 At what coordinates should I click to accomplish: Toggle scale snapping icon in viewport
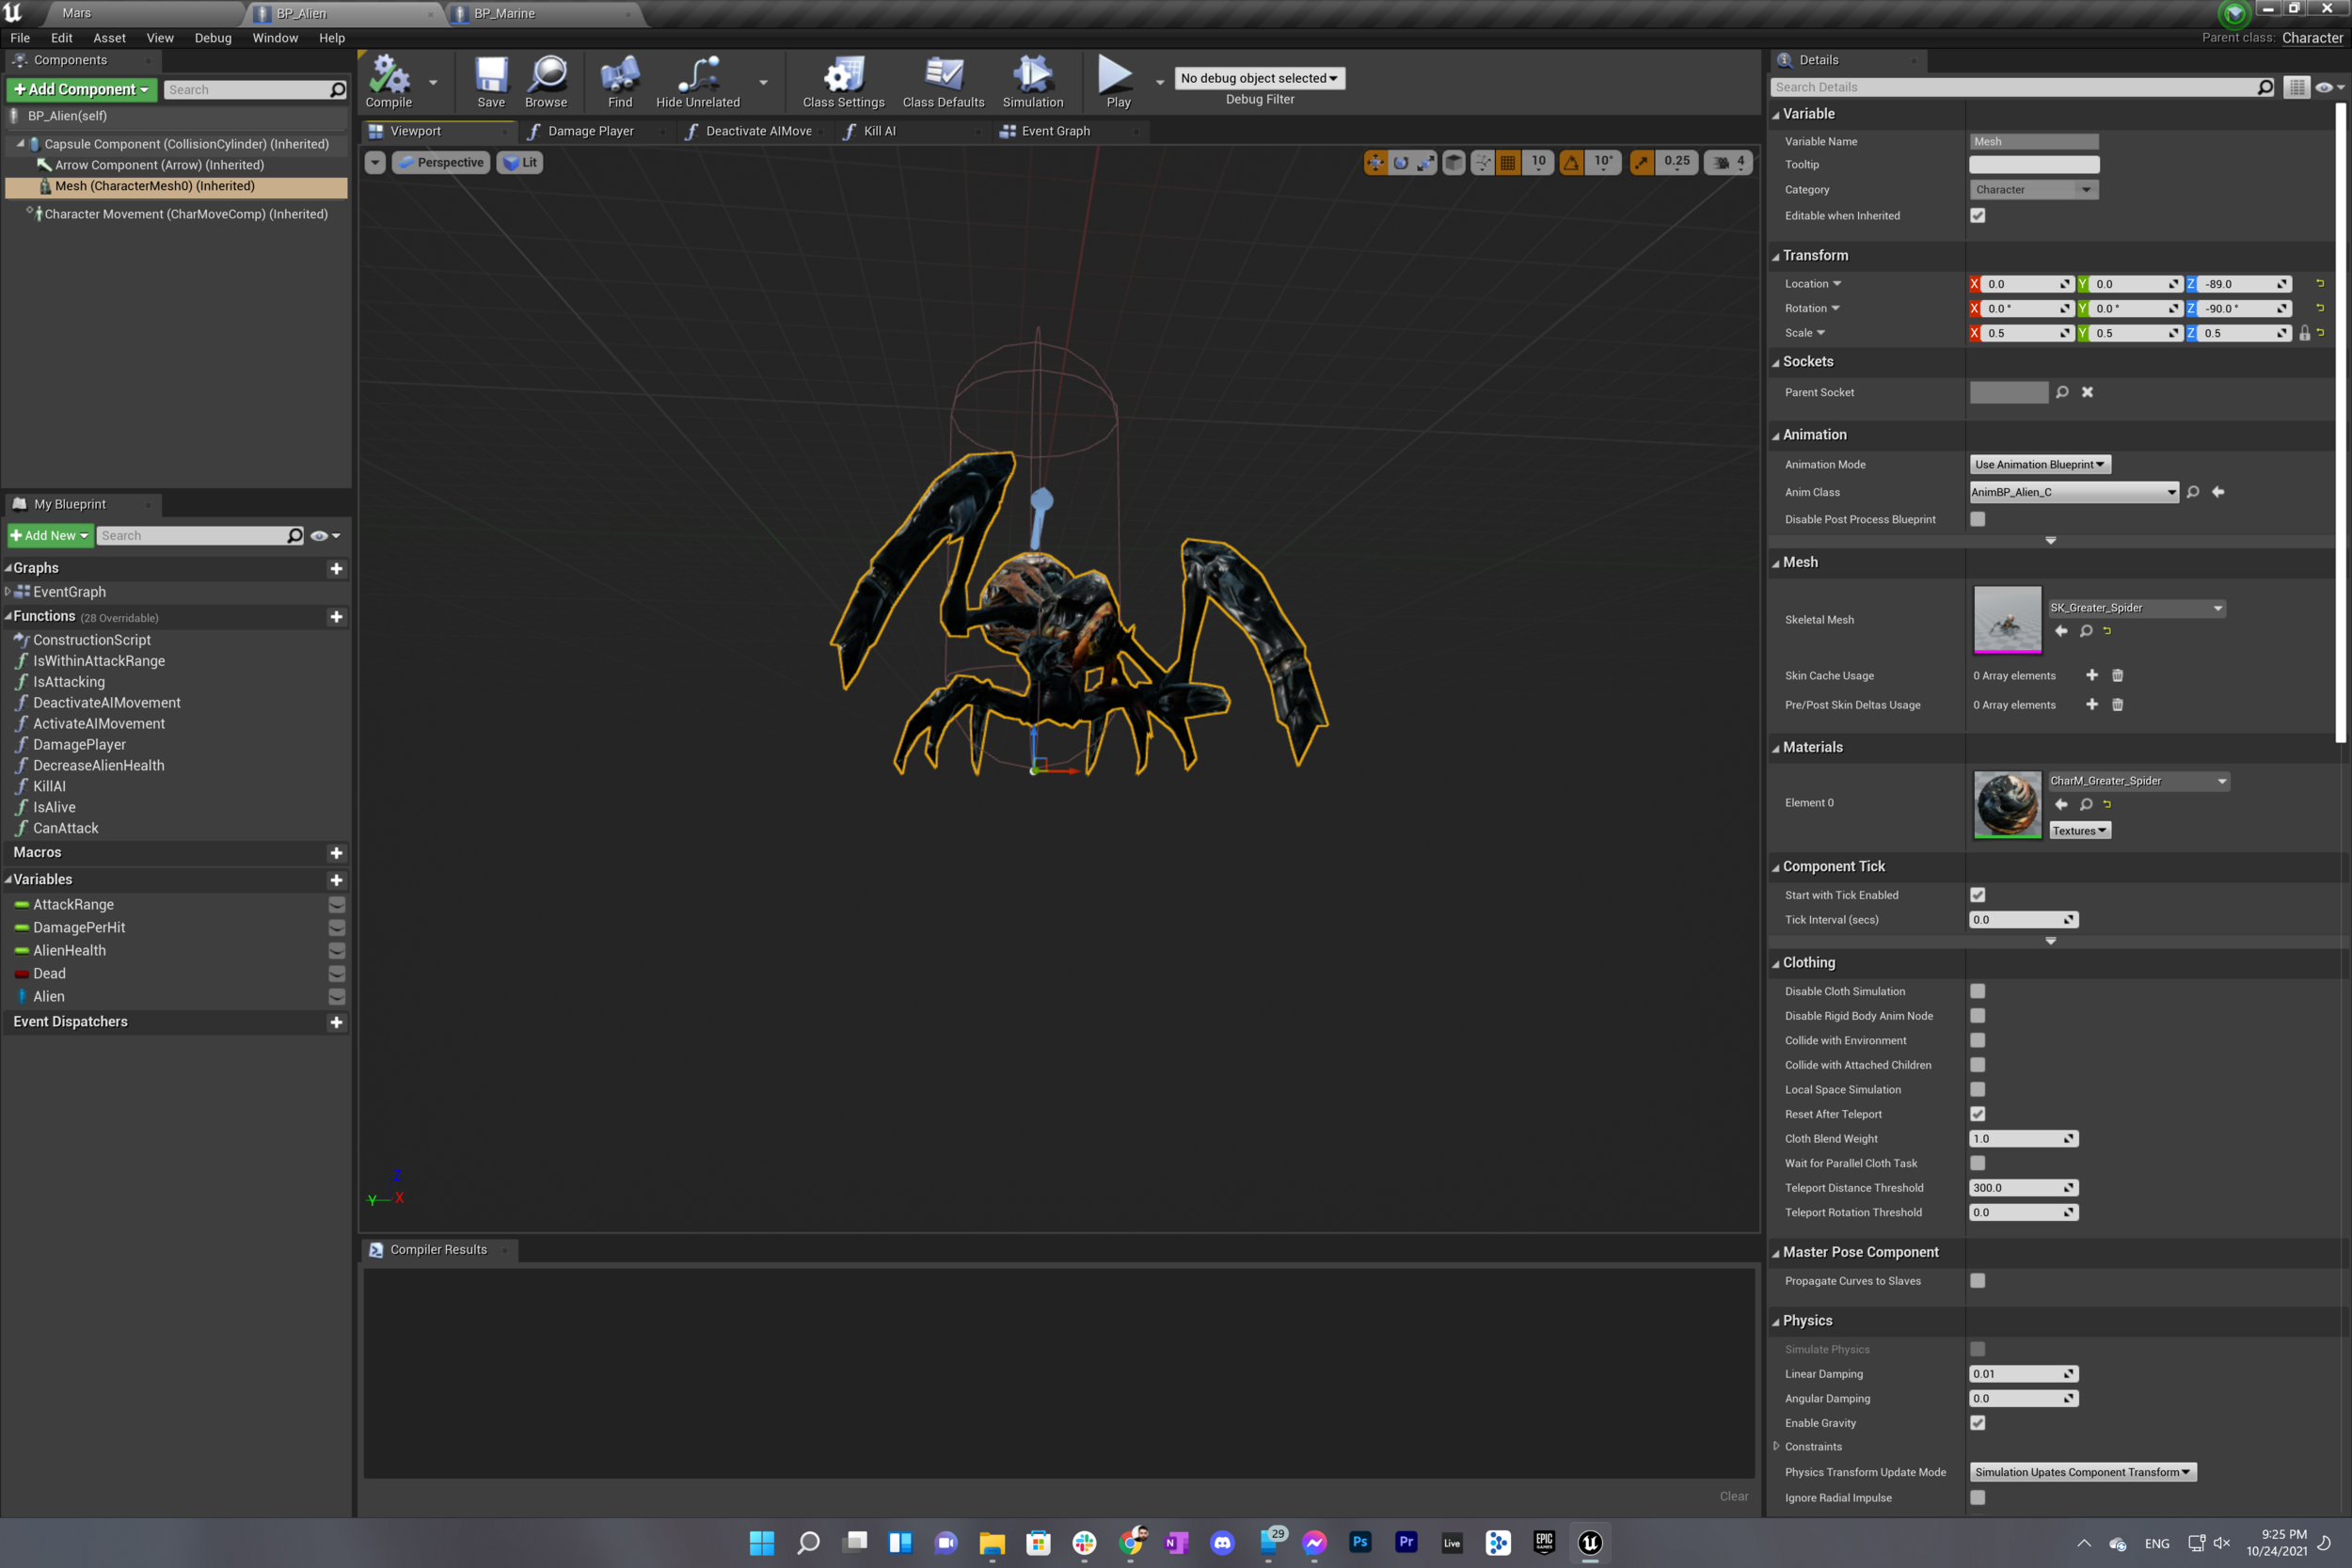(x=1642, y=162)
